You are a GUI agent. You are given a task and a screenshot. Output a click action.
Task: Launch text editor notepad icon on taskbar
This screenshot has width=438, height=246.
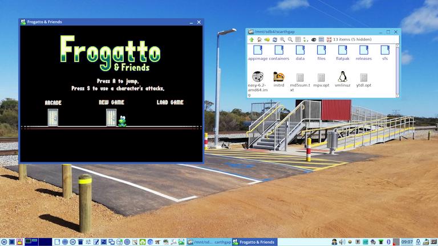[96, 242]
